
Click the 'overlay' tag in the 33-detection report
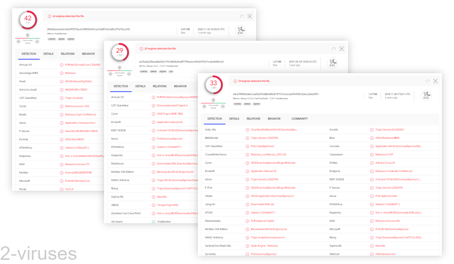click(x=237, y=104)
